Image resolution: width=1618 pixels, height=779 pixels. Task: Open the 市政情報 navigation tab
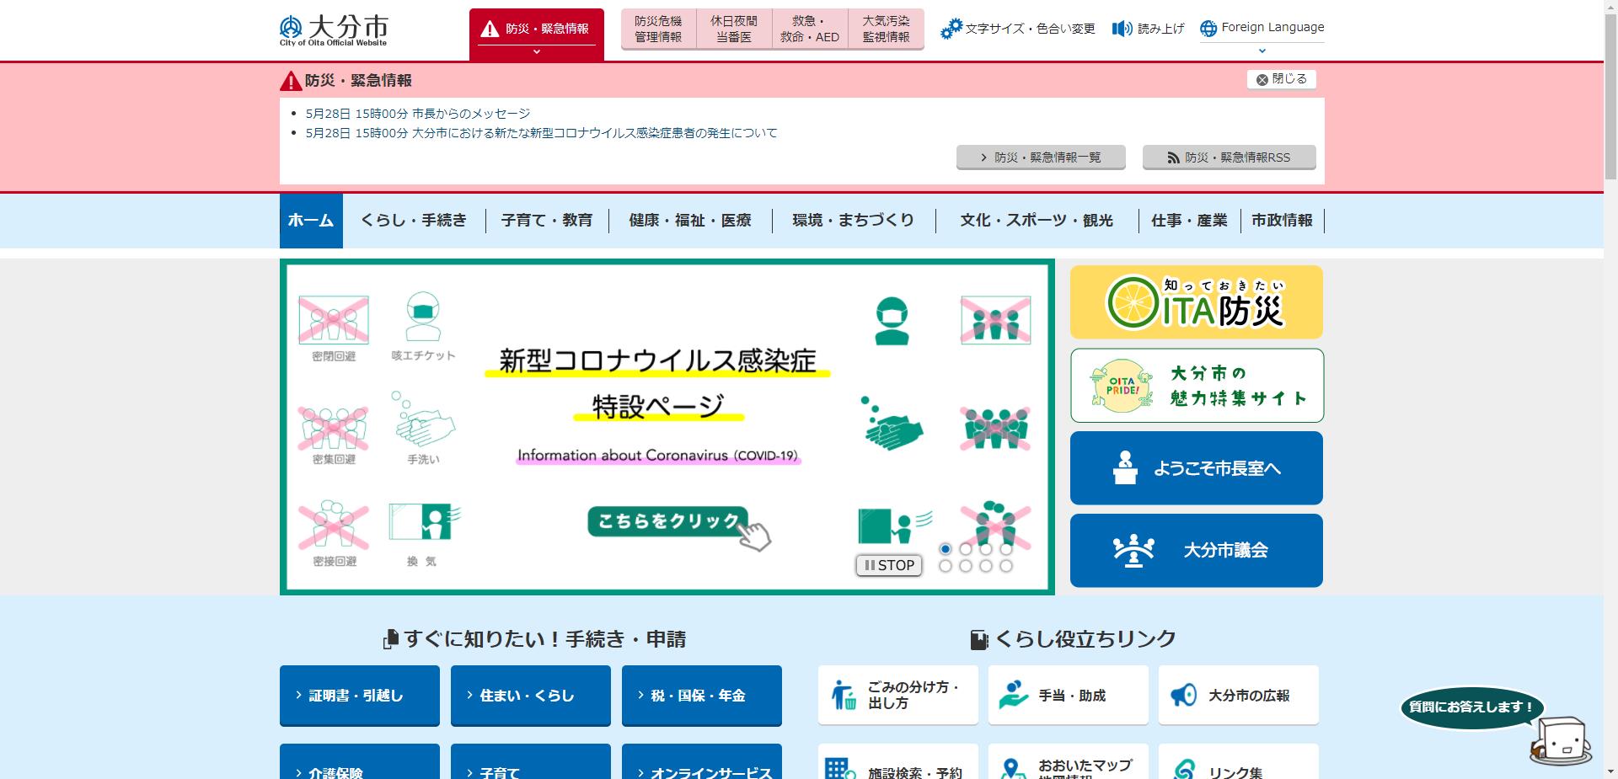click(1283, 220)
